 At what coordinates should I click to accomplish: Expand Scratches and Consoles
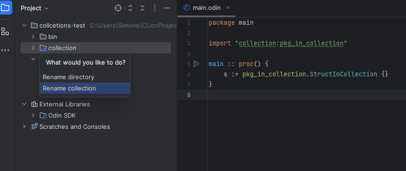(x=24, y=126)
